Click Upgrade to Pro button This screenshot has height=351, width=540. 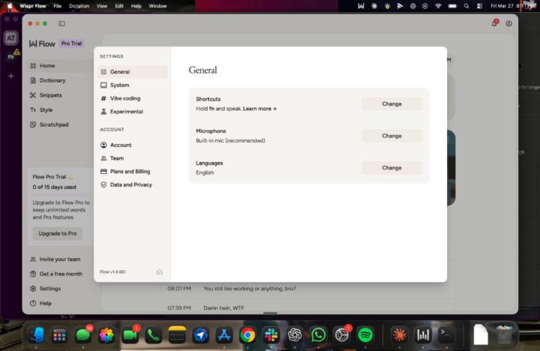pyautogui.click(x=58, y=233)
